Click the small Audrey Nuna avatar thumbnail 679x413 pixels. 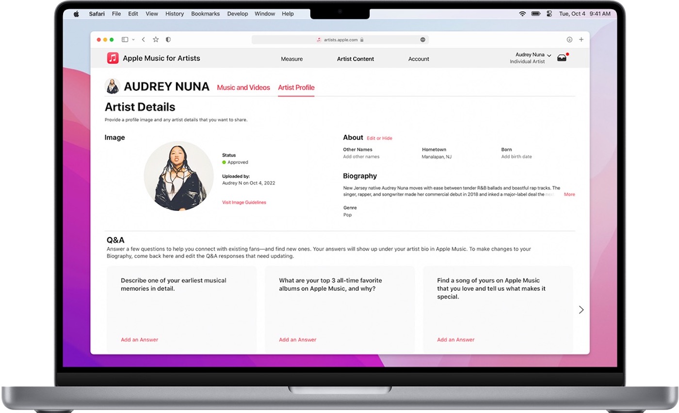(113, 87)
